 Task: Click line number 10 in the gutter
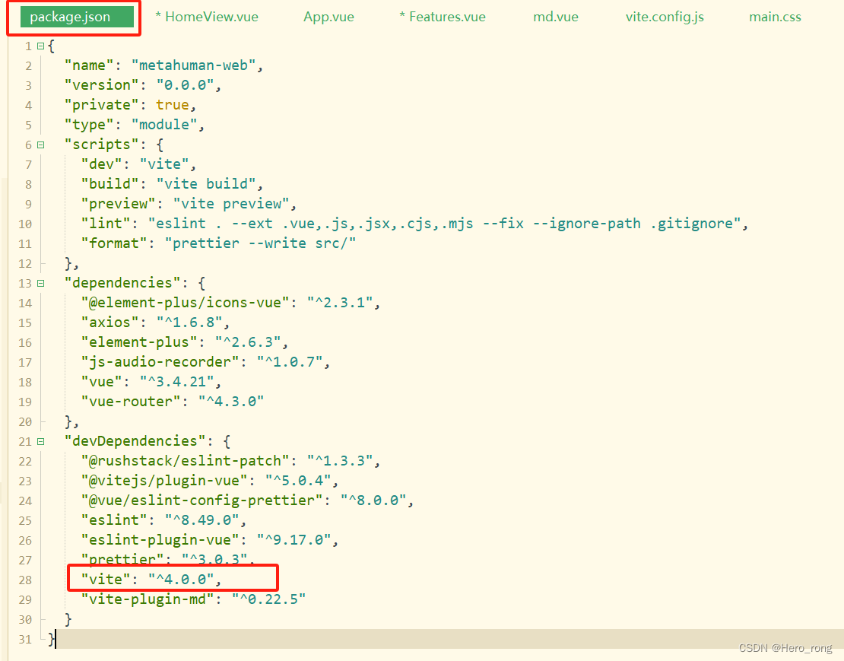tap(25, 224)
